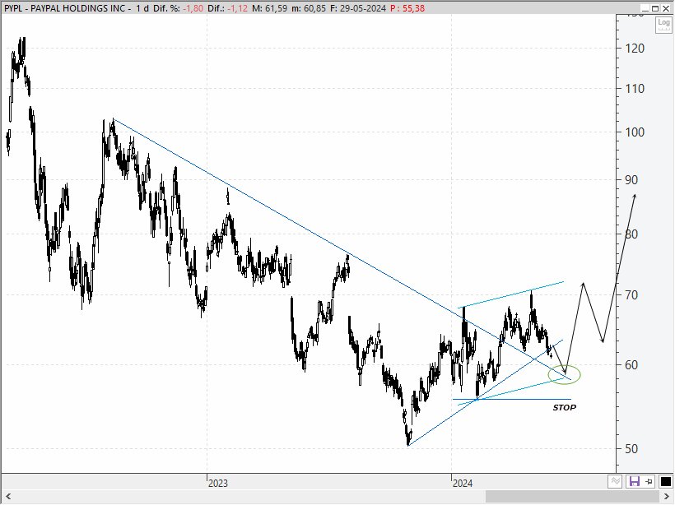Click the 100 price axis label

pyautogui.click(x=635, y=132)
